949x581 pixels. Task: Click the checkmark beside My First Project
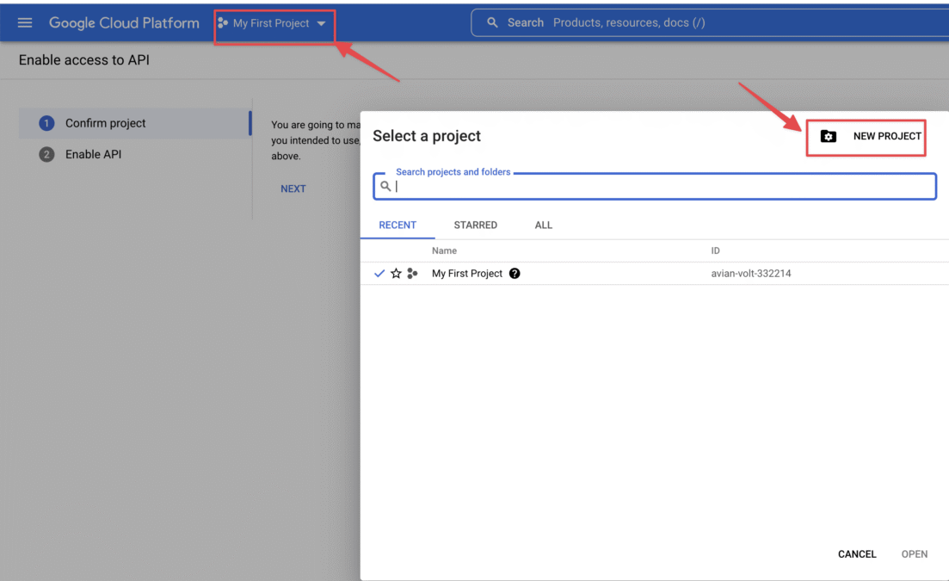pos(379,274)
